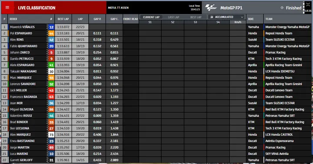Click best lap time 1:33.072
313x164 pixels.
point(63,27)
